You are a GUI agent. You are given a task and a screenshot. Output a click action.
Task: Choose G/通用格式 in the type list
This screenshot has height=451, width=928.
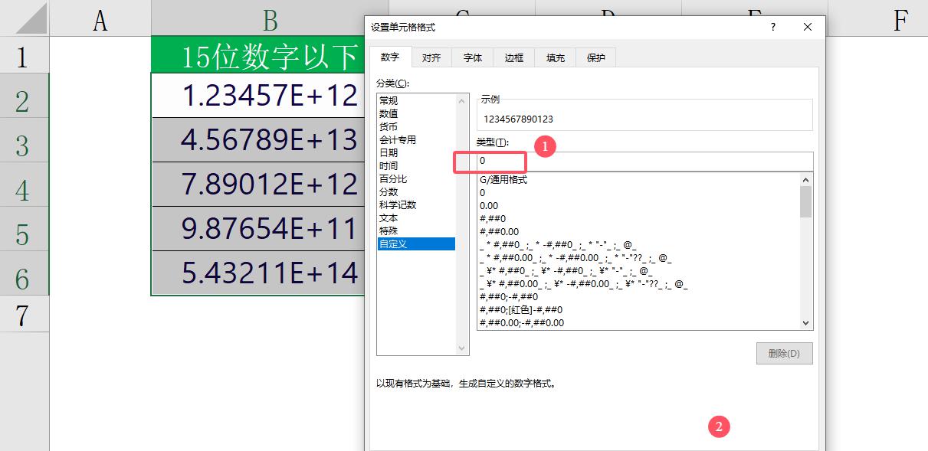tap(638, 180)
